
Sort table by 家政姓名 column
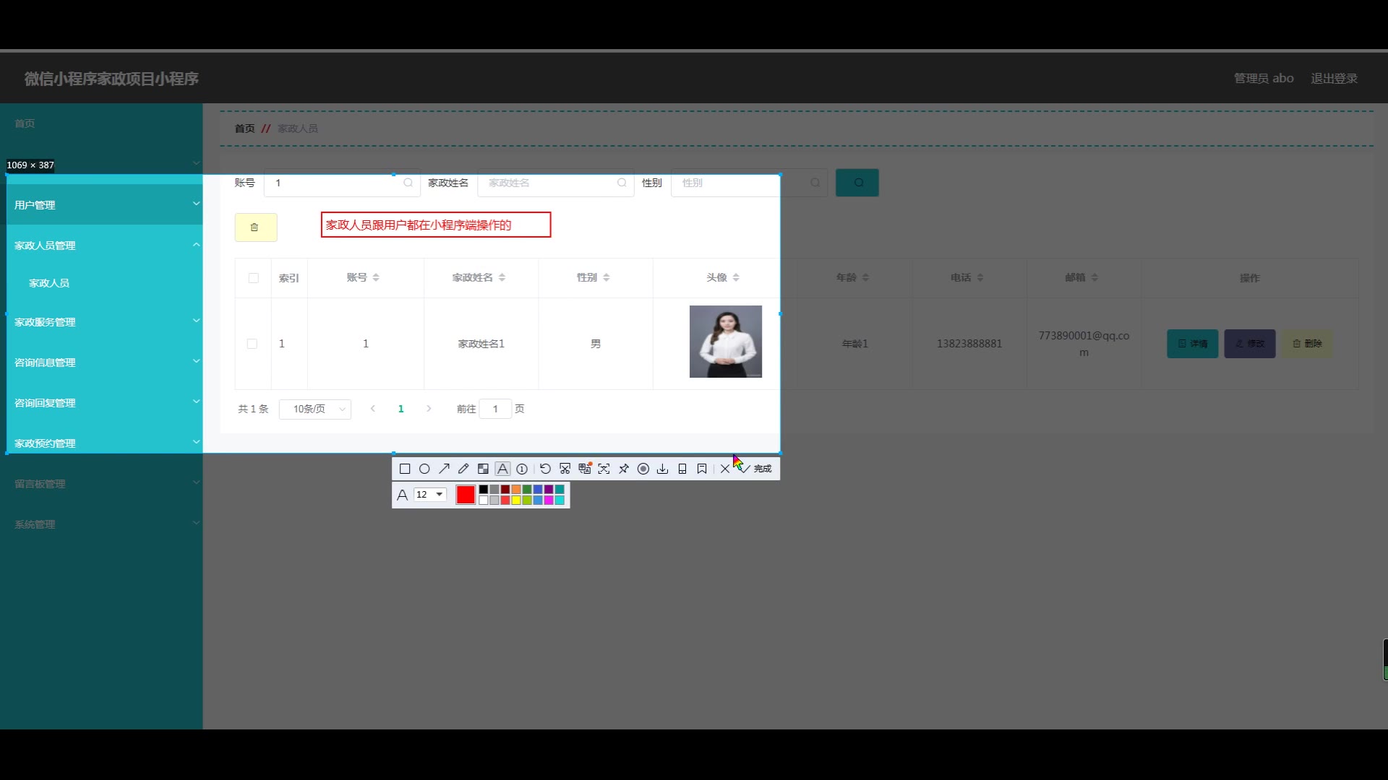[x=502, y=277]
